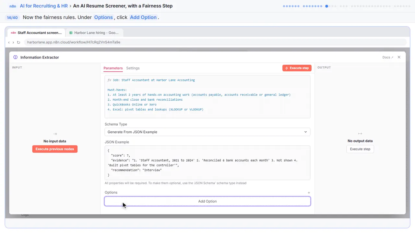This screenshot has height=233, width=415.
Task: Click the JSON Example label
Action: [117, 142]
